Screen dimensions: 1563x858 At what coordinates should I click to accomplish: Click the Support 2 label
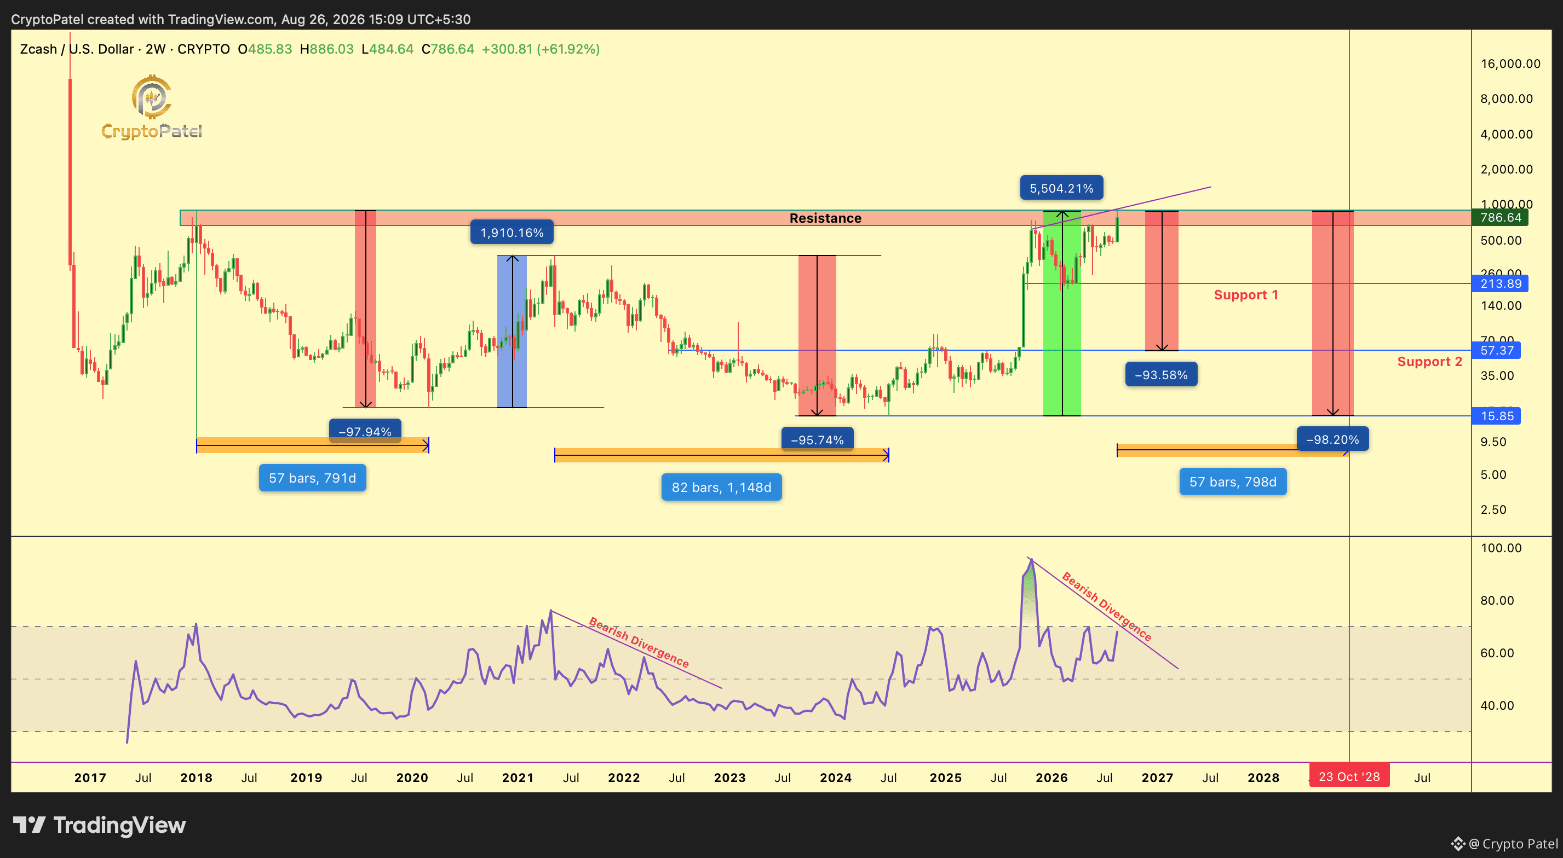(1429, 361)
